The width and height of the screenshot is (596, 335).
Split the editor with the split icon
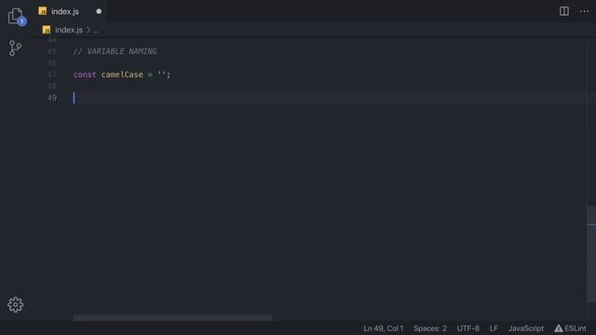point(564,11)
